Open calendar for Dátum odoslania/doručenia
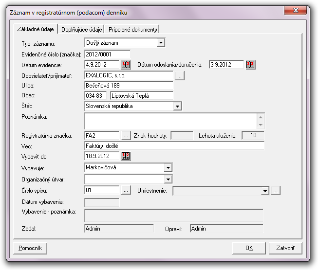This screenshot has width=318, height=270. point(251,64)
